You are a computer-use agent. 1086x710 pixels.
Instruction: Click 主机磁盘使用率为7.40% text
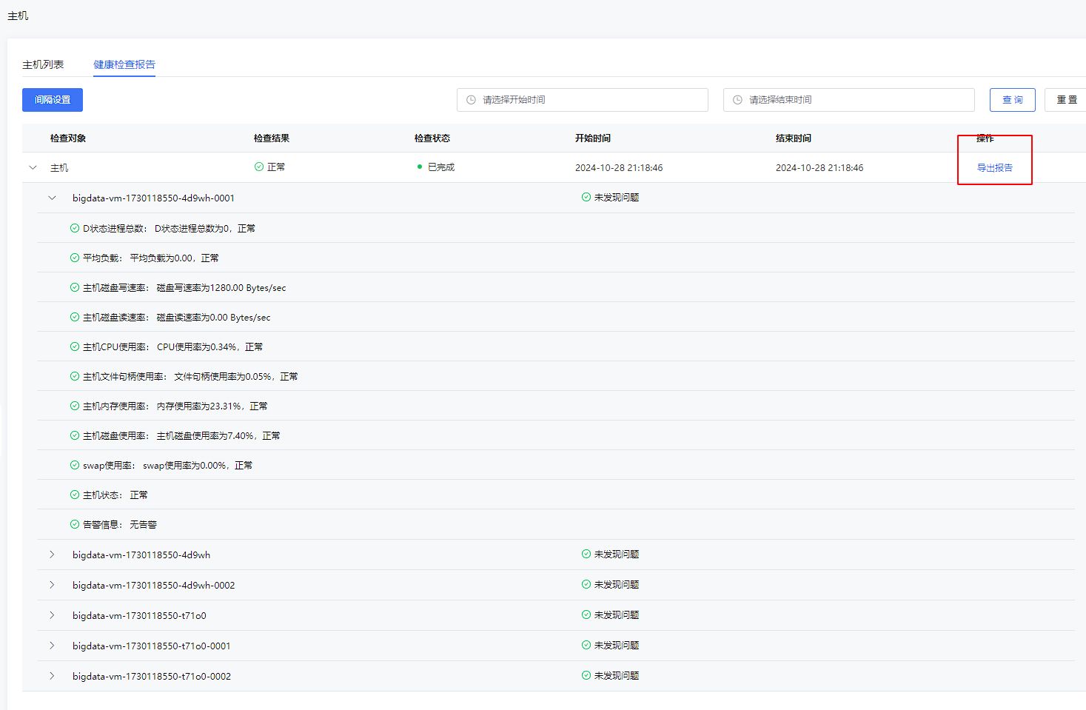point(205,435)
